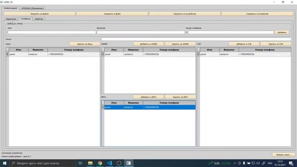Click Добавить в ADMIN button
297x167 pixels.
[148, 44]
